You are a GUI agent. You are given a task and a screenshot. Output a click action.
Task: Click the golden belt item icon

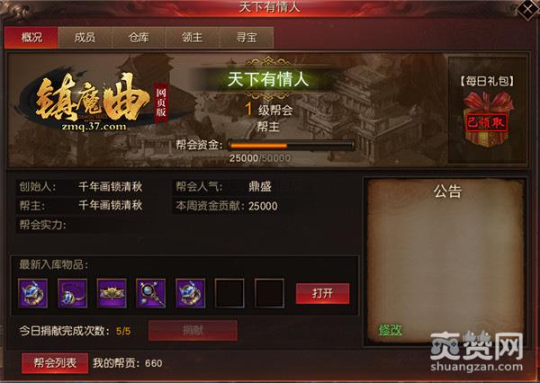112,293
